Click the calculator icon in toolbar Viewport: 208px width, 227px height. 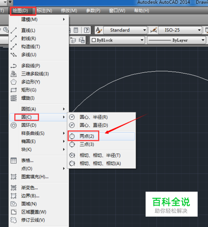(76, 30)
